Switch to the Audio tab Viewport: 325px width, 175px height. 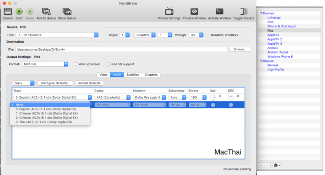(117, 75)
